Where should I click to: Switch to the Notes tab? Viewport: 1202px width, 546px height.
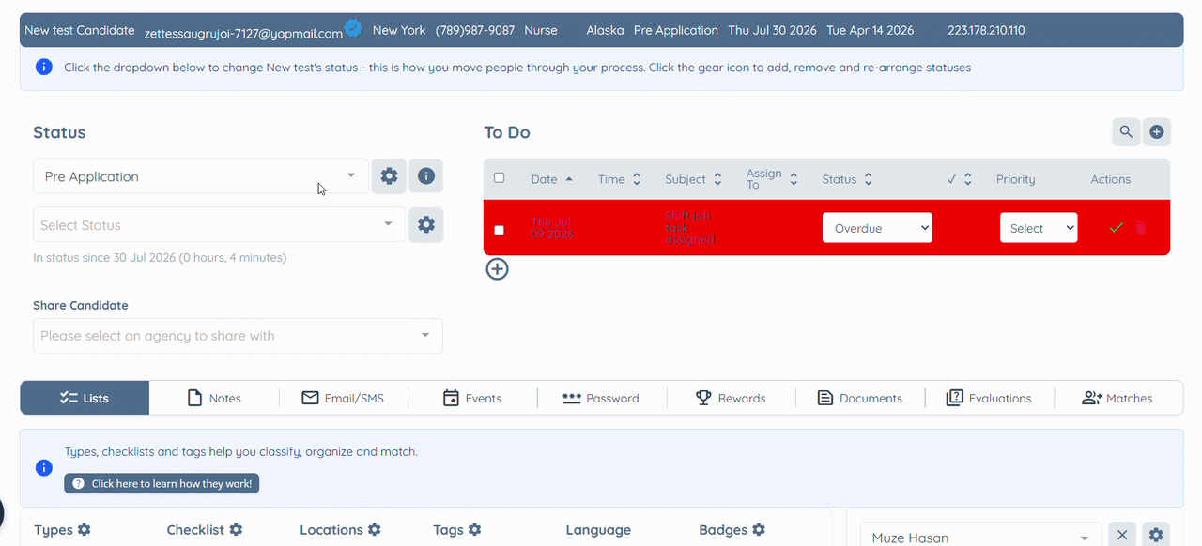tap(214, 398)
